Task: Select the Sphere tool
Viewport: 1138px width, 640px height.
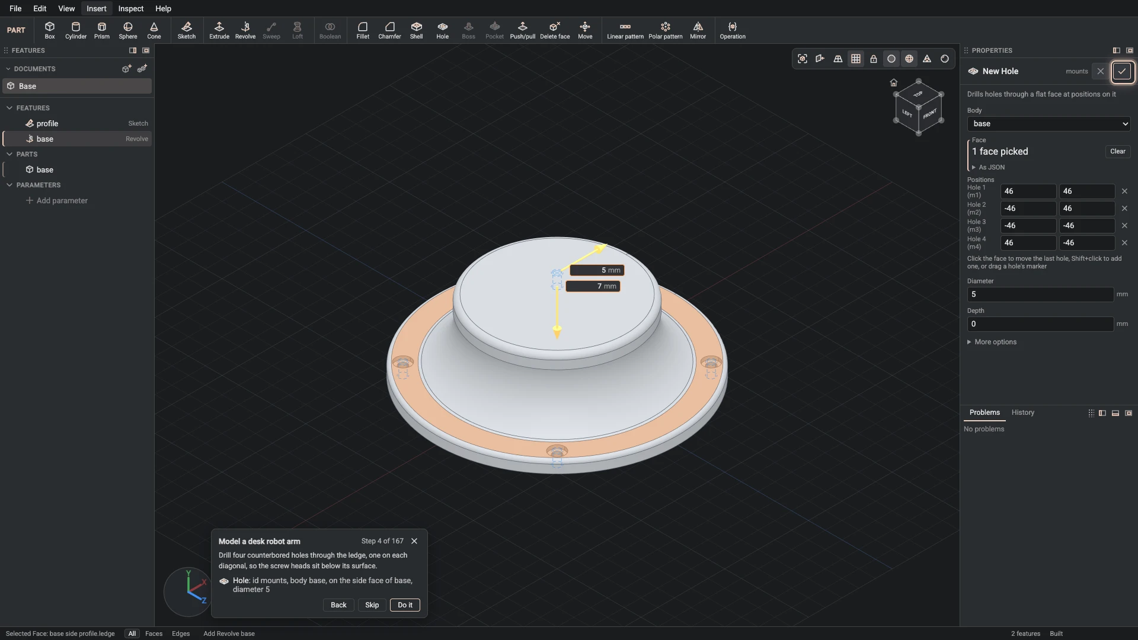Action: (x=128, y=30)
